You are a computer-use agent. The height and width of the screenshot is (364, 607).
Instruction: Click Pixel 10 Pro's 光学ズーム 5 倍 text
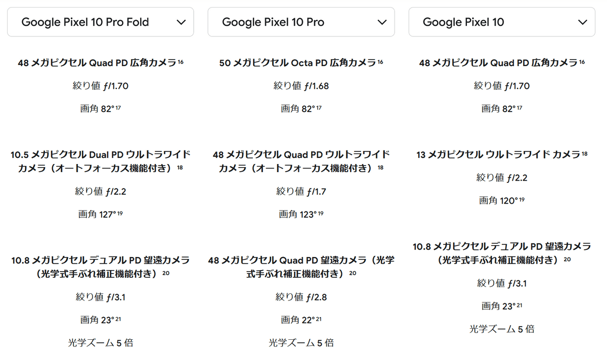tap(301, 343)
